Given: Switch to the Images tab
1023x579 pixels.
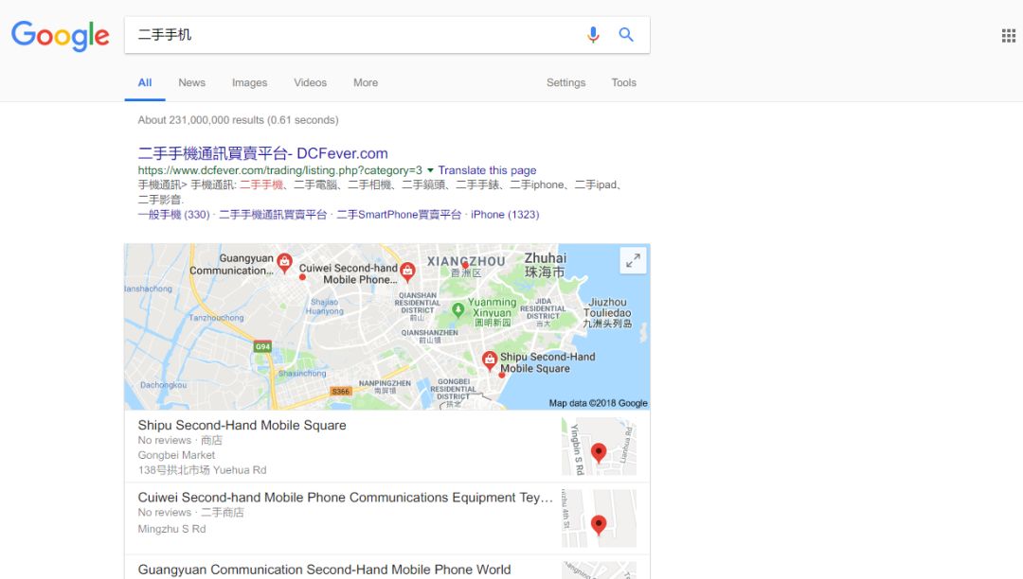Looking at the screenshot, I should click(x=249, y=82).
